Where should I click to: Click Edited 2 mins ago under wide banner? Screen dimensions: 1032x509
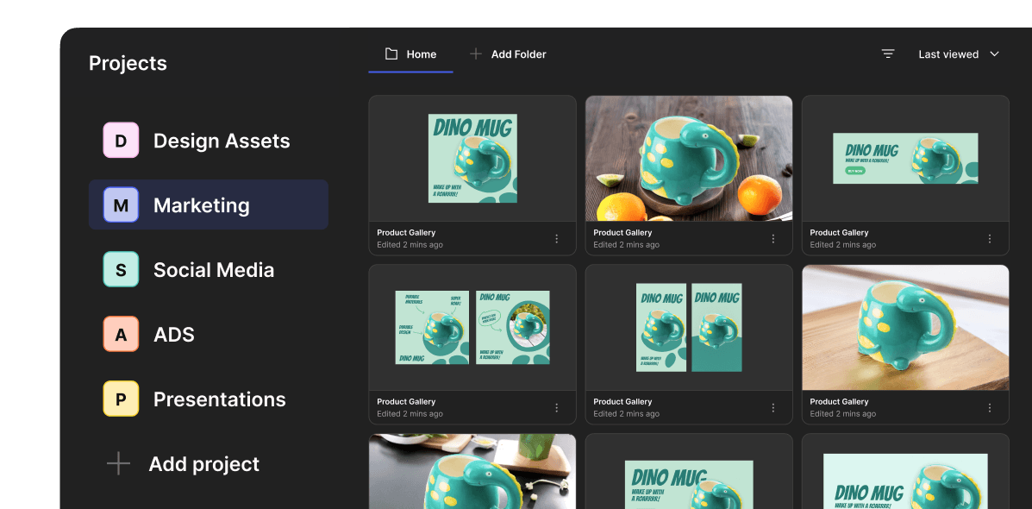pos(843,245)
